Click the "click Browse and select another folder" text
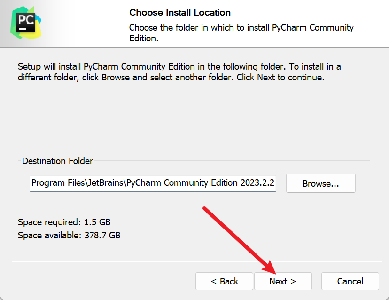Screen dimensions: 389x300 tap(157, 77)
